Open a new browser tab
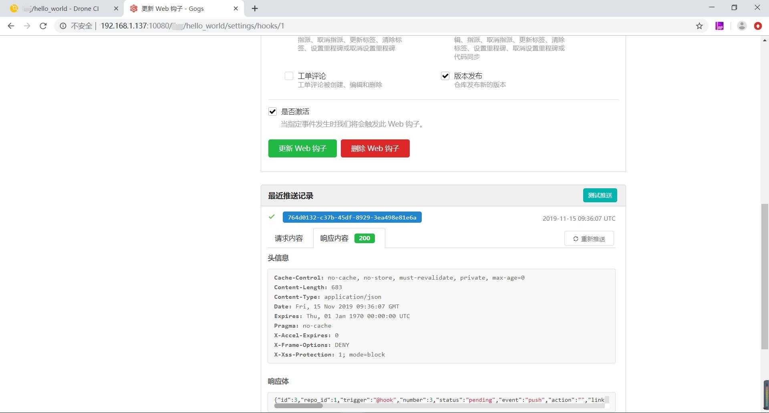 [255, 8]
